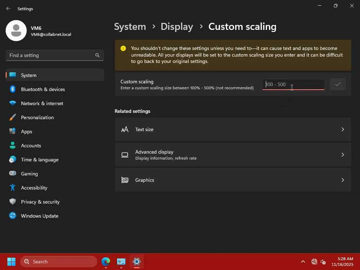Click the Bluetooth & devices icon

pos(13,89)
